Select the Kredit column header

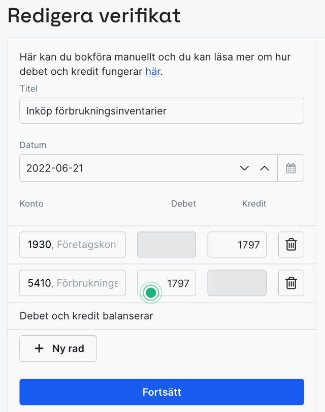click(x=254, y=203)
